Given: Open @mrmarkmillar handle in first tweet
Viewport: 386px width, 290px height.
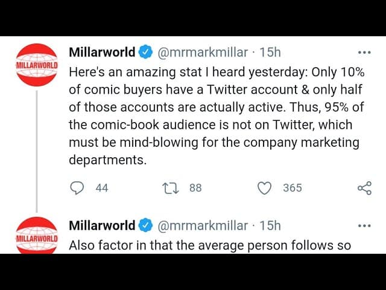Looking at the screenshot, I should tap(202, 53).
